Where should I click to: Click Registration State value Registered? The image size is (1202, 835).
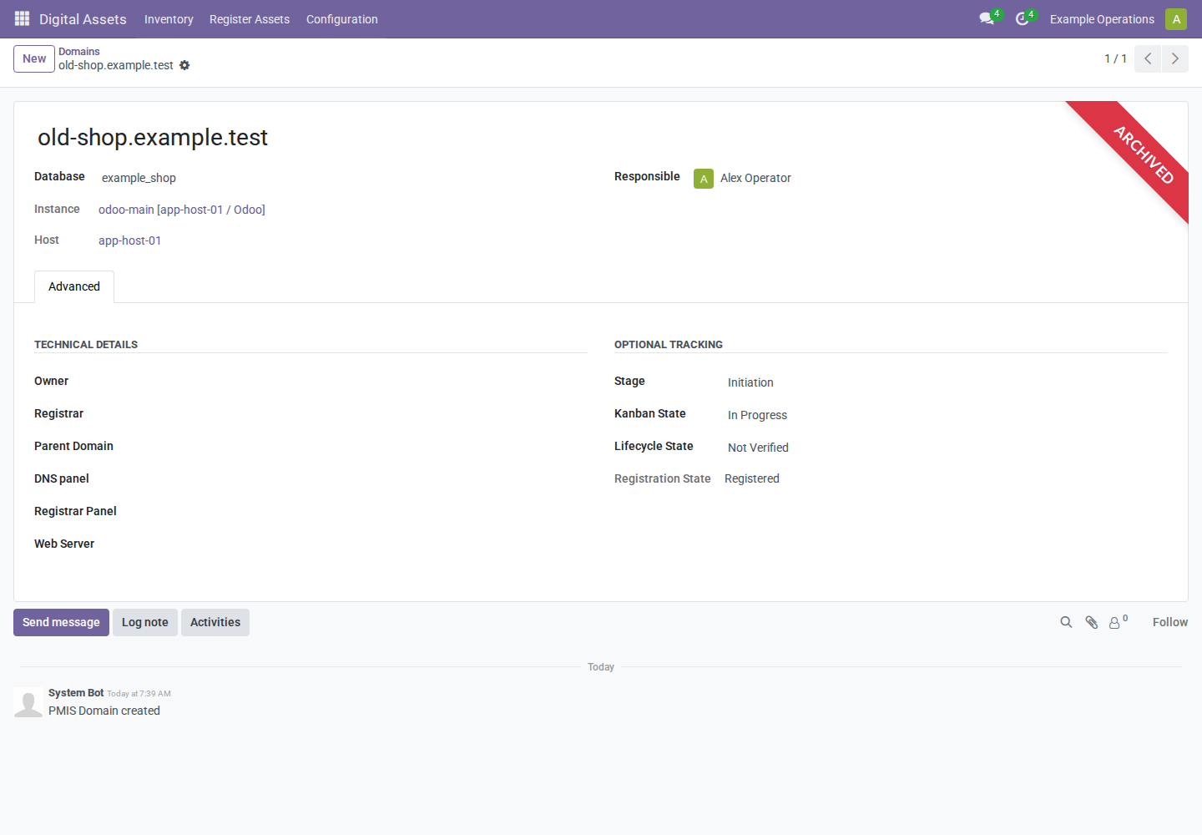752,478
